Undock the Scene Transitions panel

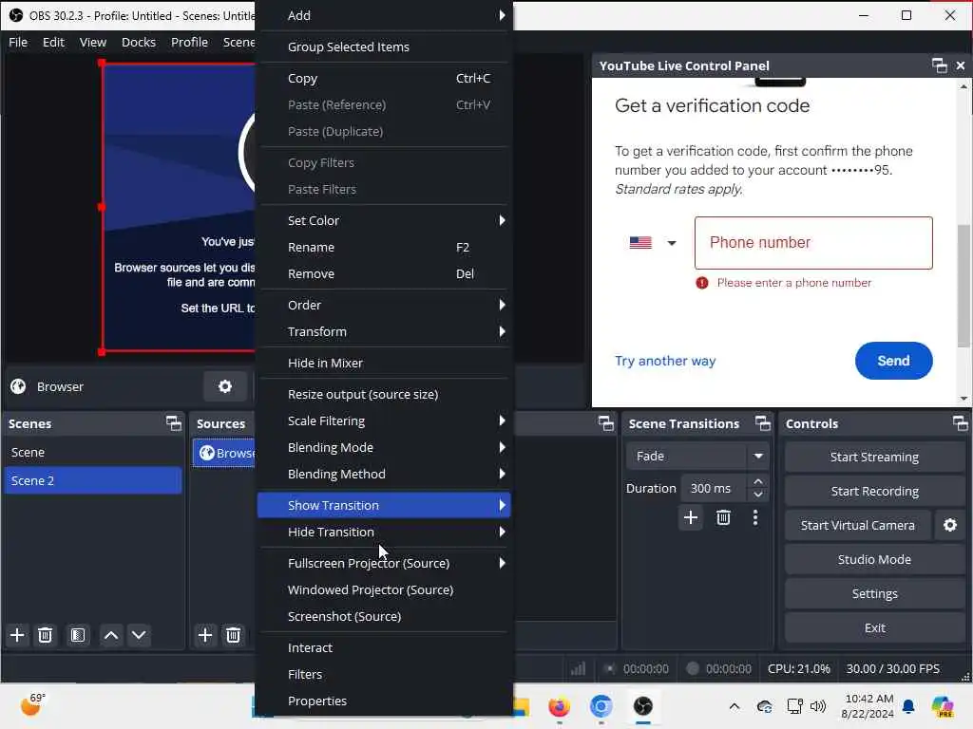click(x=763, y=423)
